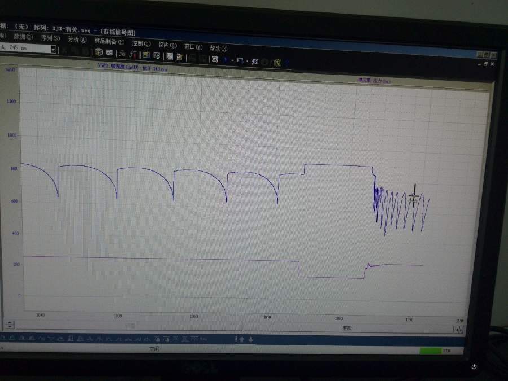Click the 空闲 status text
The width and height of the screenshot is (508, 381).
(x=154, y=349)
